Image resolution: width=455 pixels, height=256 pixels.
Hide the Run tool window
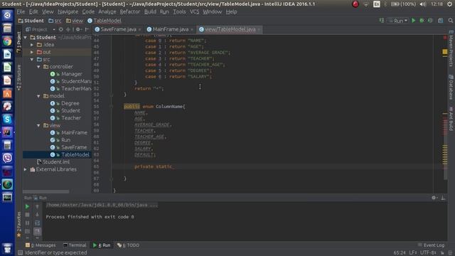pos(443,198)
